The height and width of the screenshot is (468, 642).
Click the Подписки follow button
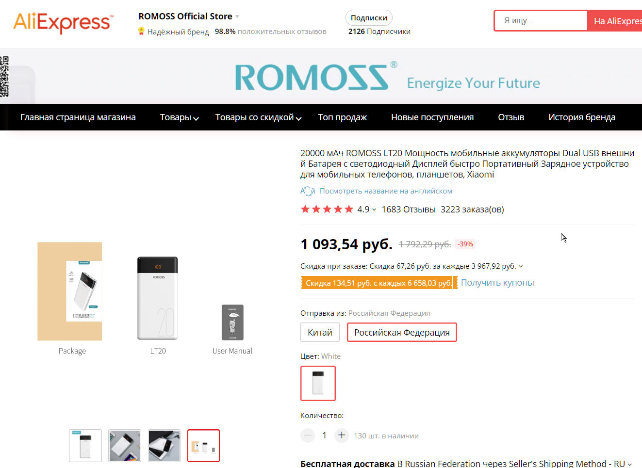click(369, 18)
